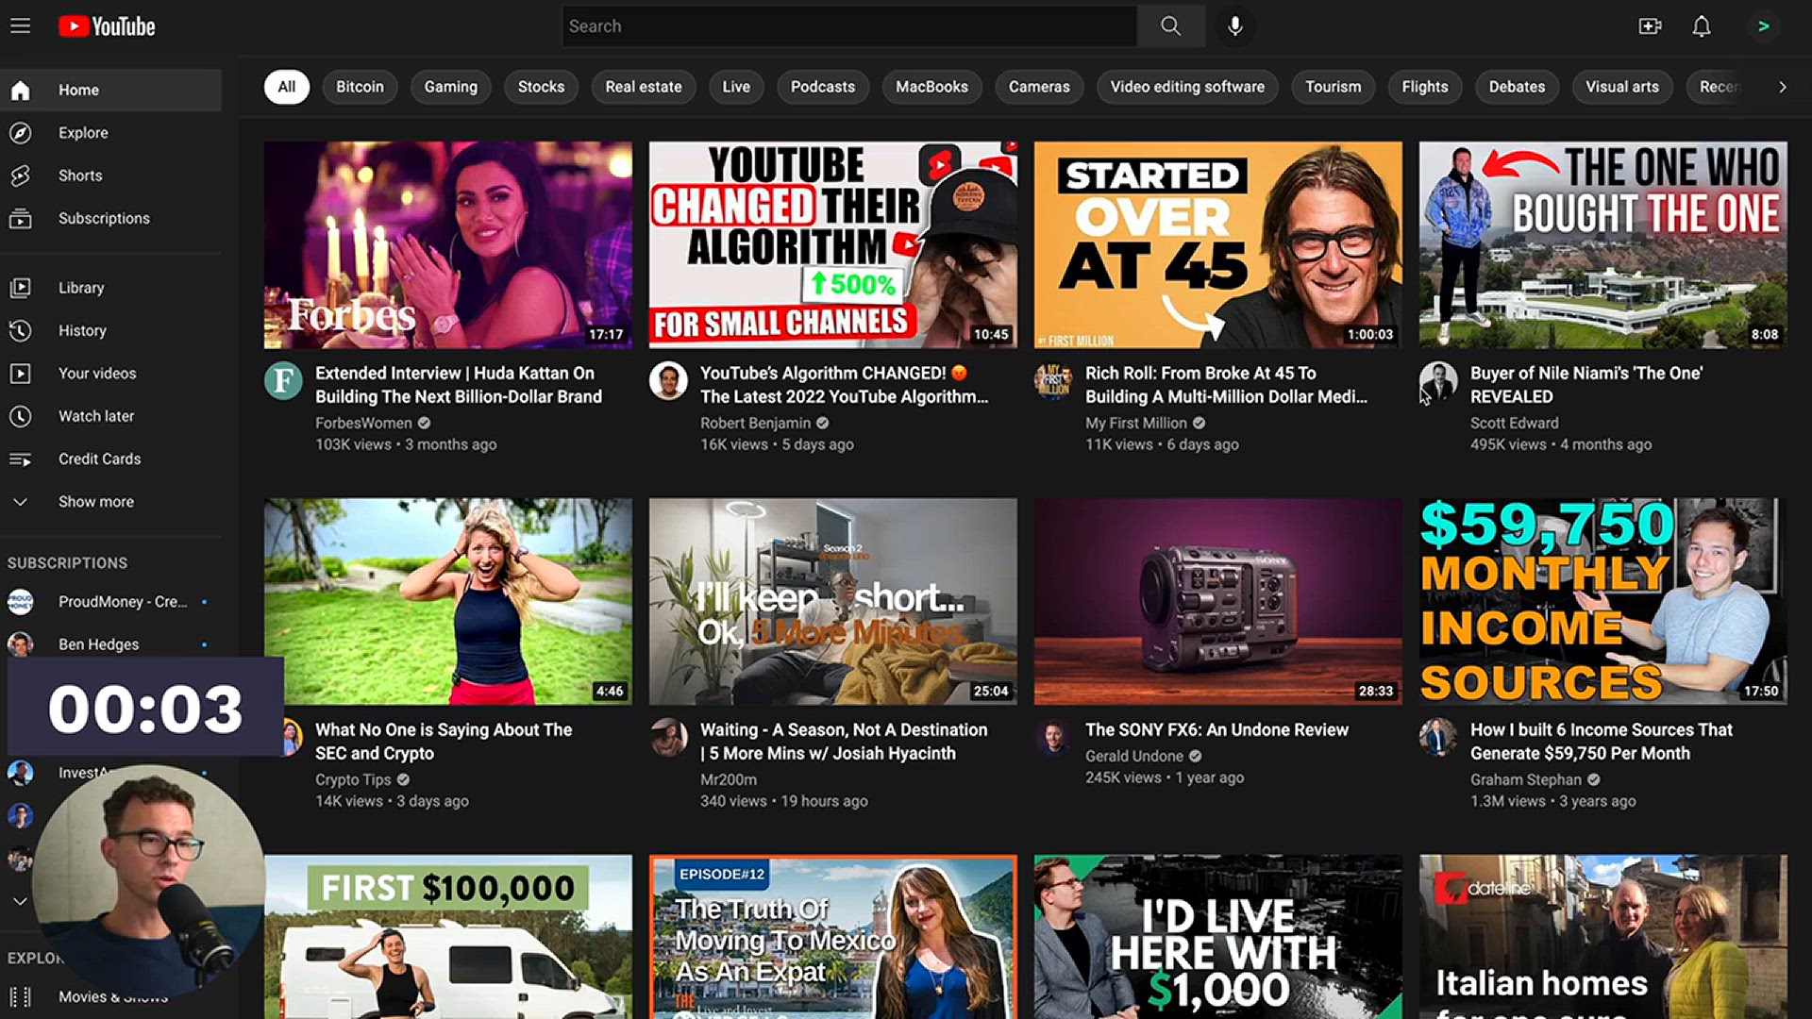
Task: Select the Stocks filter chip
Action: click(x=542, y=87)
